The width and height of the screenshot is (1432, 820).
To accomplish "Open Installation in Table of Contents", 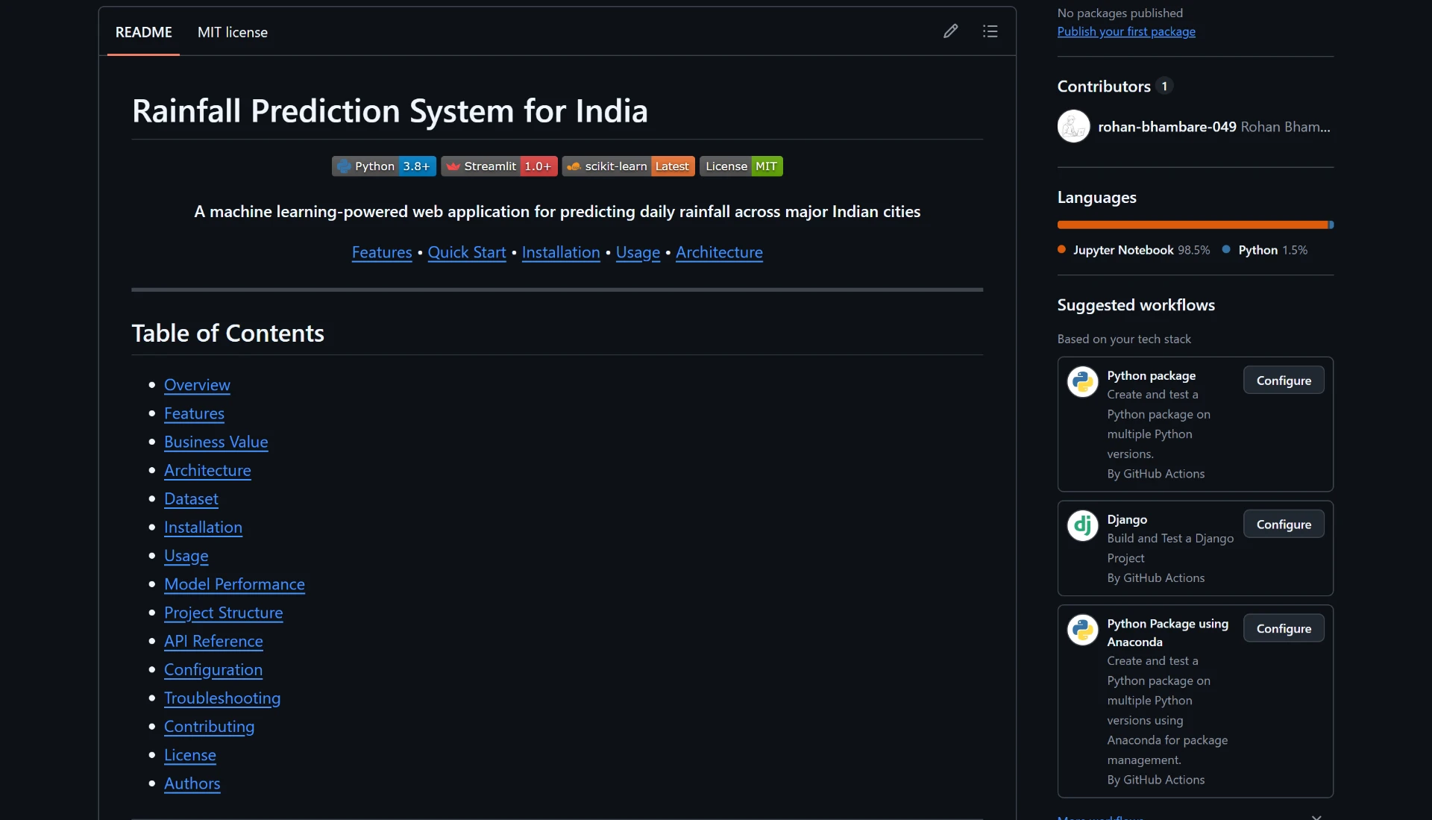I will (x=203, y=528).
